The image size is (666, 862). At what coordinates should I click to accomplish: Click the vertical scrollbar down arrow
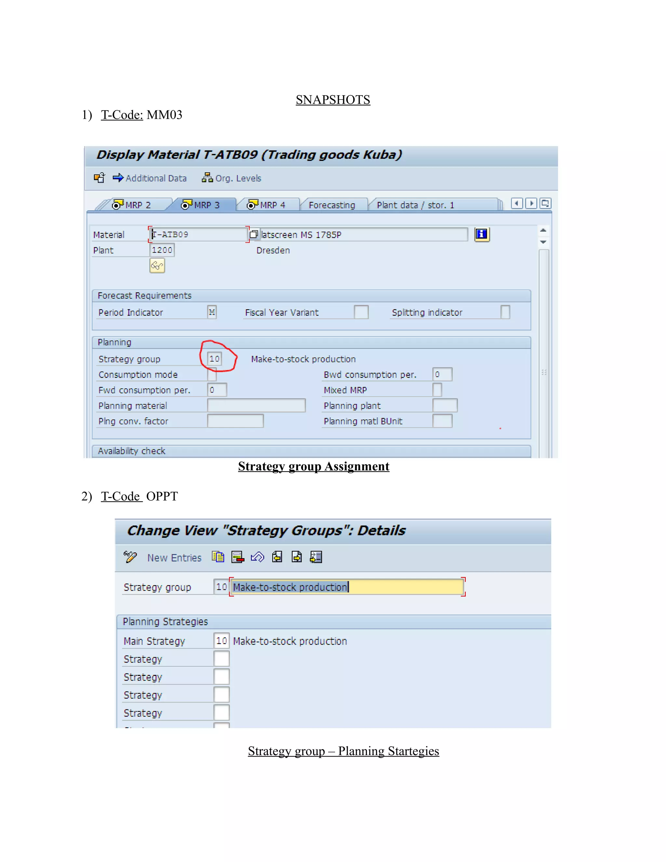tap(543, 242)
